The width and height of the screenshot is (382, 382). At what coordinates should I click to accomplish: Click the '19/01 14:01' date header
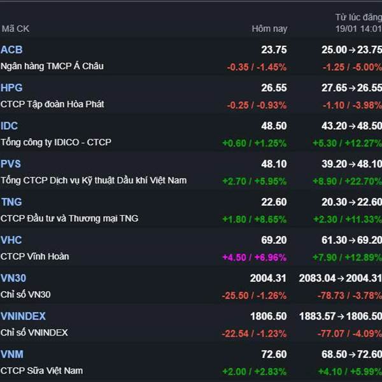pos(358,29)
